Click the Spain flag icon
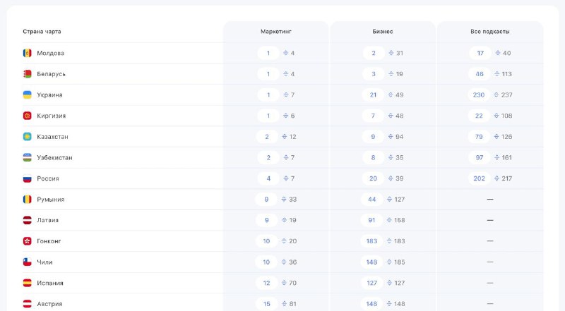 tap(28, 283)
